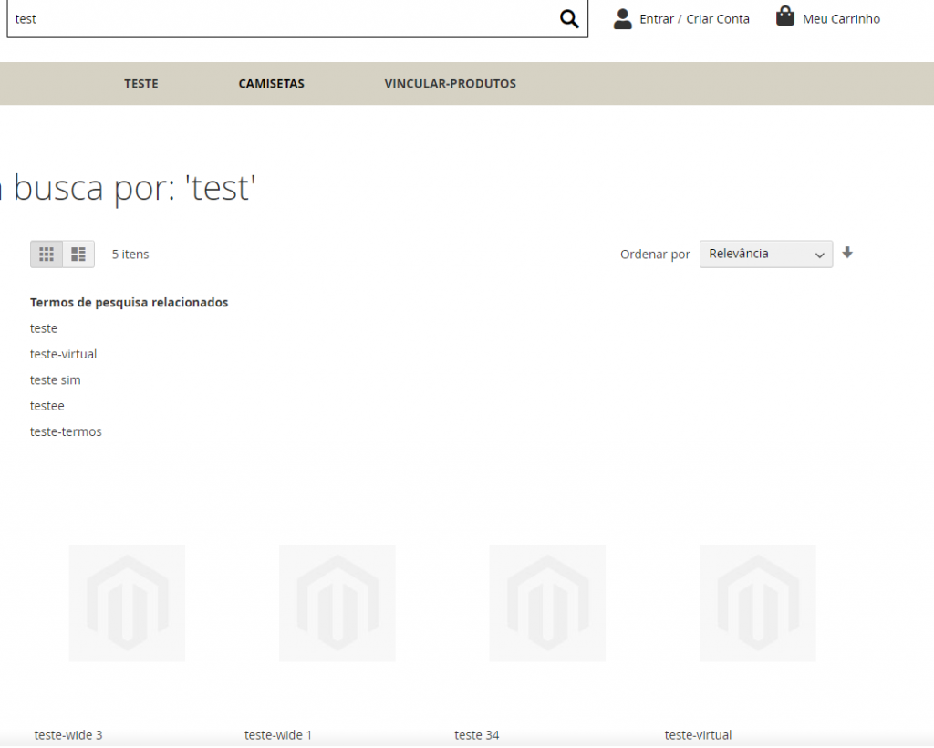Click related term 'teste-virtual' in list
This screenshot has height=748, width=934.
(63, 354)
